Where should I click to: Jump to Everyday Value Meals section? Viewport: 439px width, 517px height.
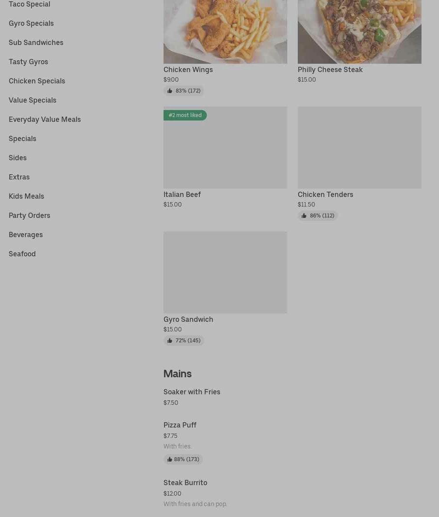pyautogui.click(x=45, y=119)
